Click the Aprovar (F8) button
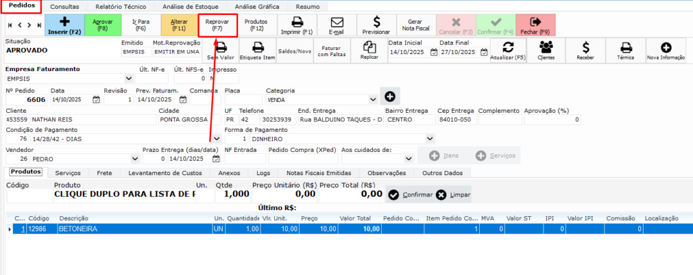 pos(102,25)
